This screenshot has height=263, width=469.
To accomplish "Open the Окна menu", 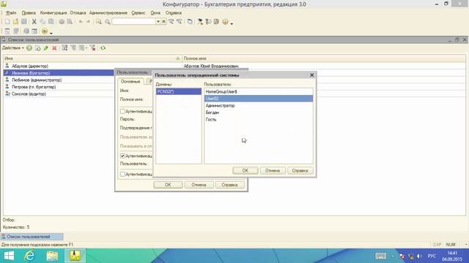I will [x=155, y=13].
